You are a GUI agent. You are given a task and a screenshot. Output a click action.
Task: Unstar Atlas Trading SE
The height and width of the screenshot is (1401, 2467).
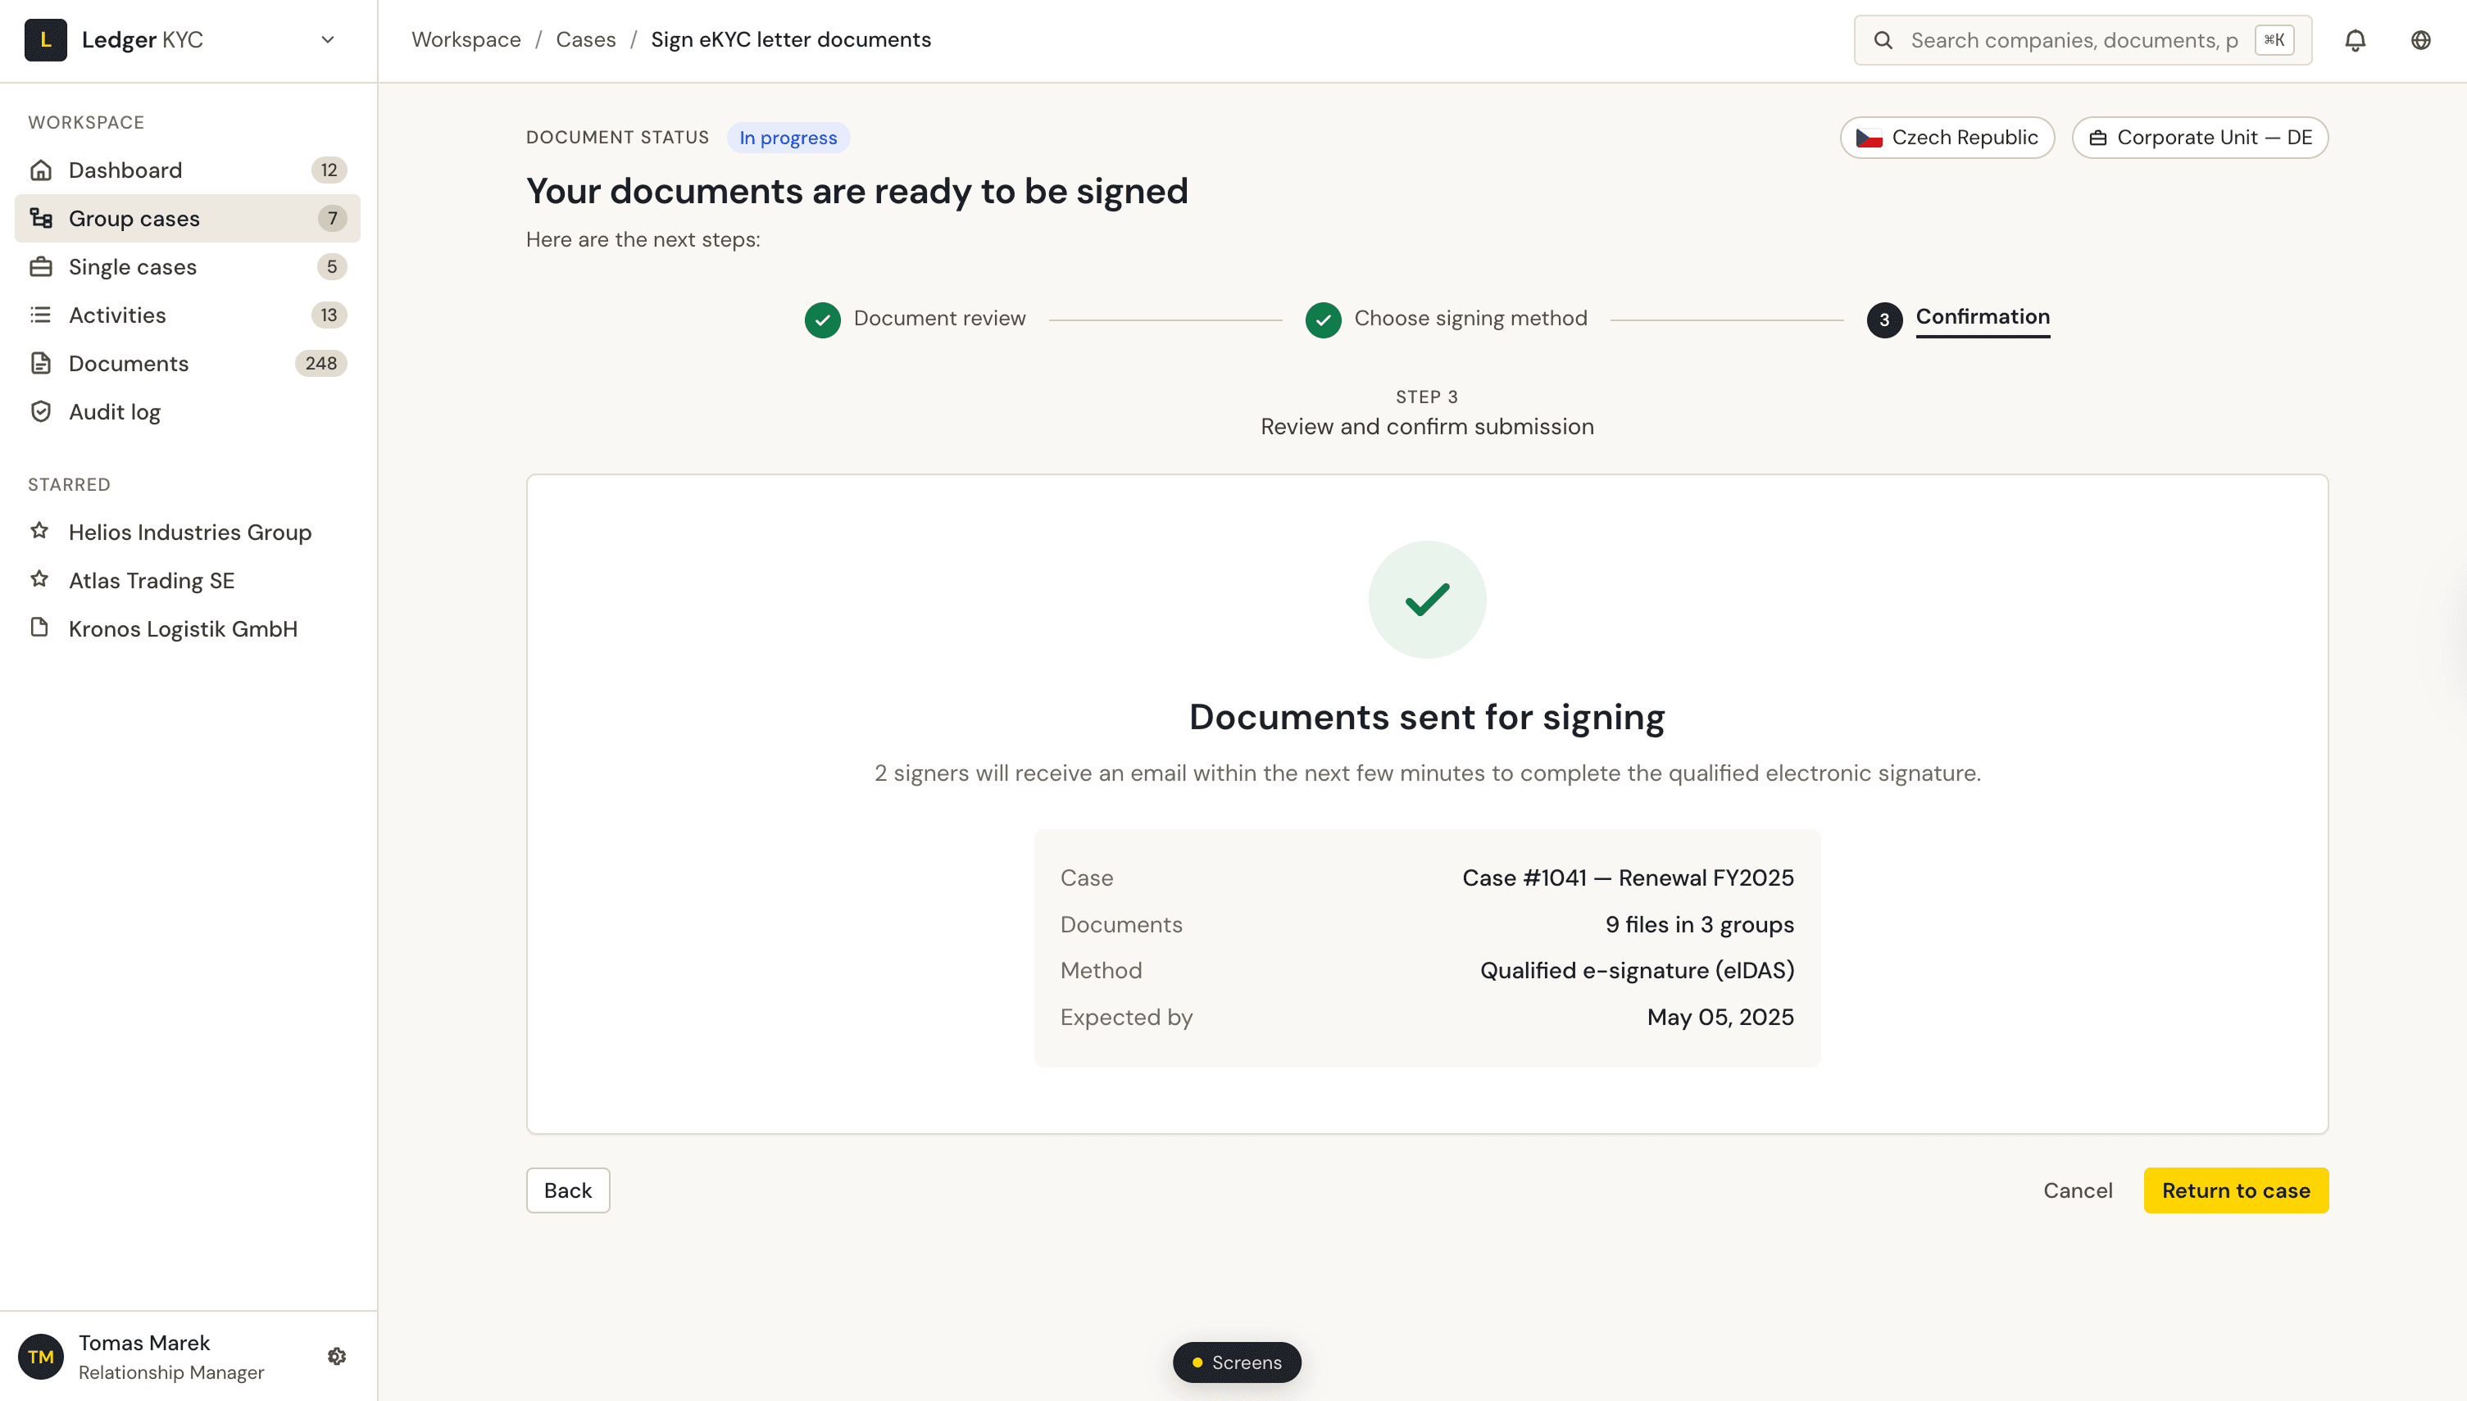[39, 578]
